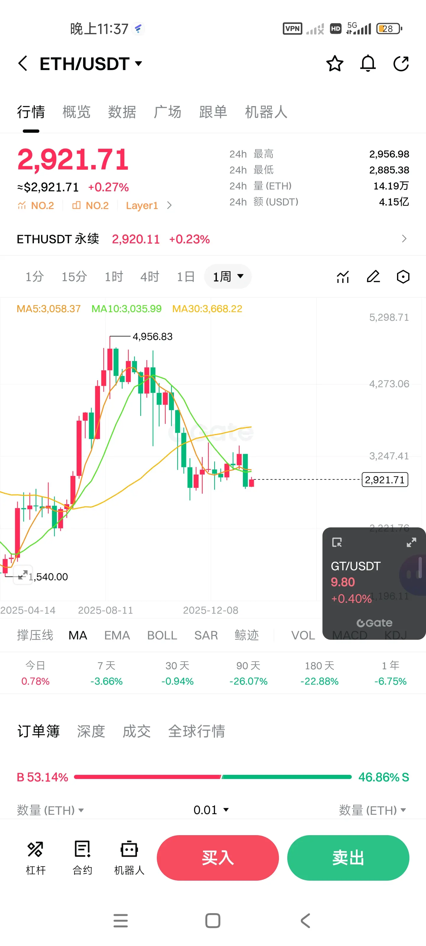
Task: Open futures contract (合约) icon
Action: (x=82, y=858)
